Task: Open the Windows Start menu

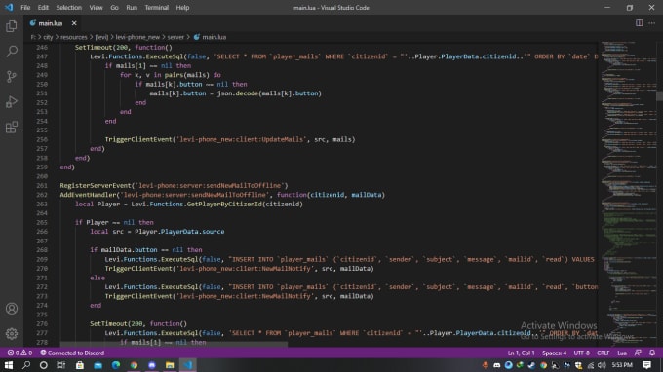Action: click(x=9, y=365)
